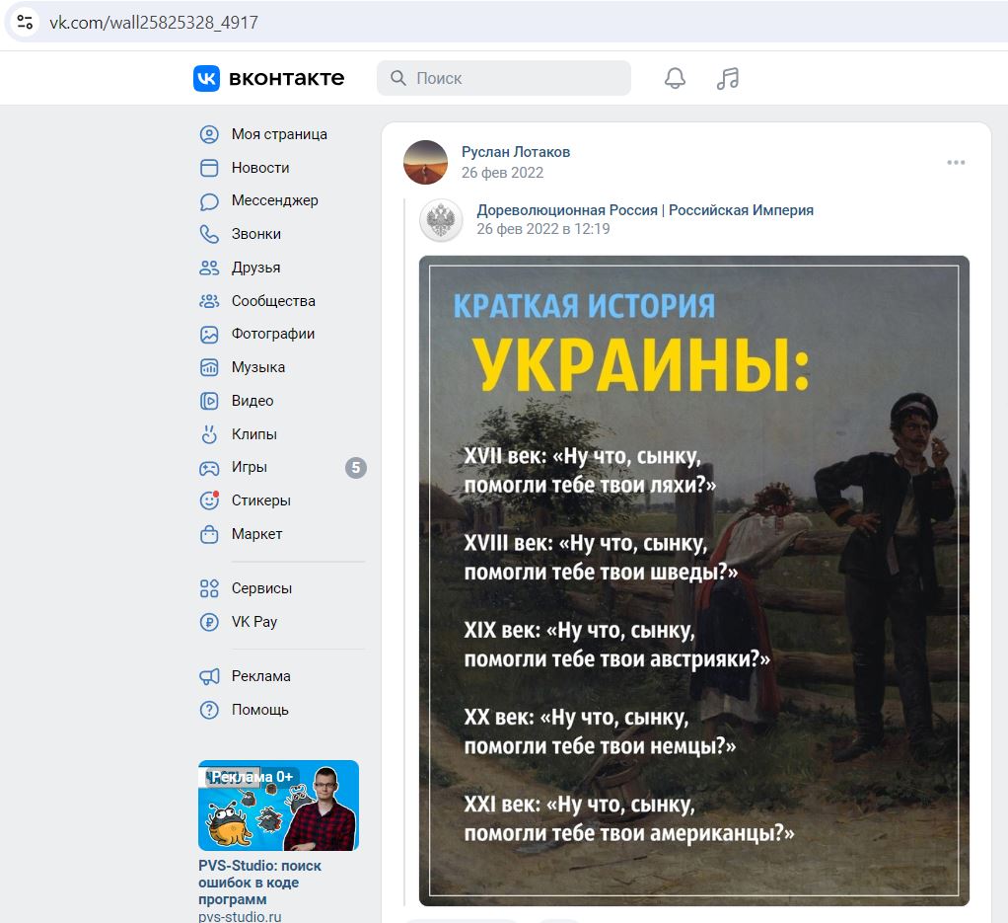
Task: Open Звонки from the sidebar
Action: (255, 234)
